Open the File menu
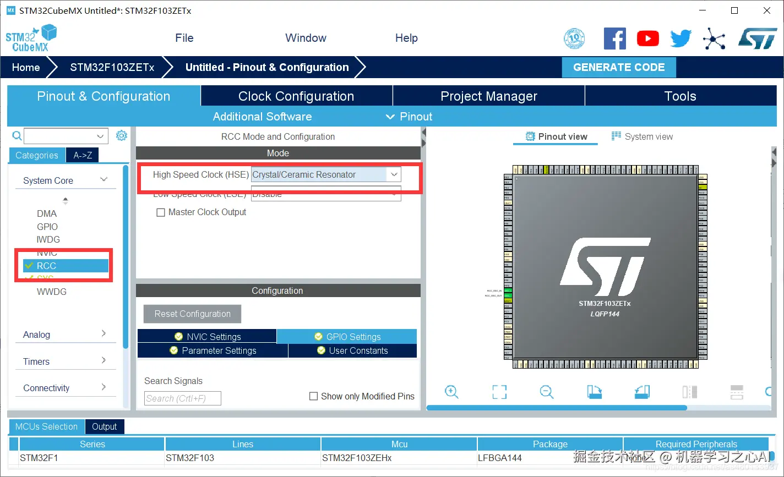The image size is (784, 477). pyautogui.click(x=184, y=38)
